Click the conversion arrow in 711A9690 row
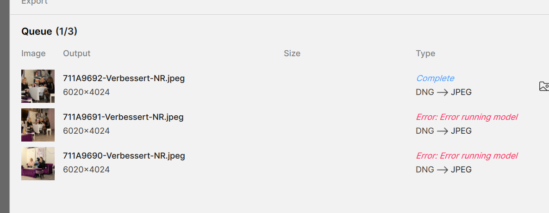The width and height of the screenshot is (549, 213). (x=443, y=170)
